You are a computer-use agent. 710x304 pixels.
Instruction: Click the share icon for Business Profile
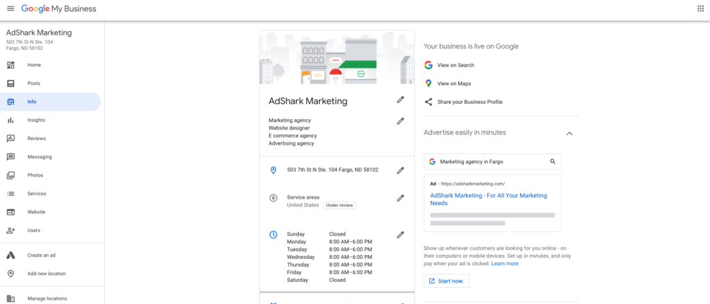pos(428,102)
